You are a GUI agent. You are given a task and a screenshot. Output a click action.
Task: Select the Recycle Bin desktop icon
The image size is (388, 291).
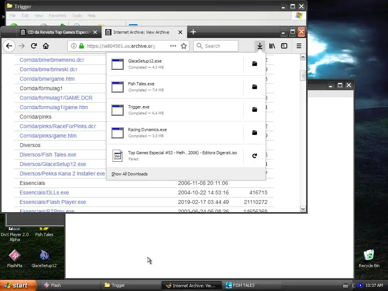point(369,258)
